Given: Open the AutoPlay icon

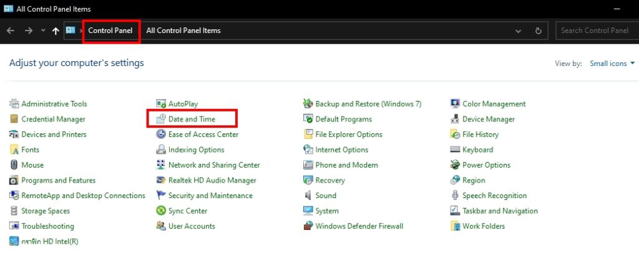Looking at the screenshot, I should click(162, 103).
